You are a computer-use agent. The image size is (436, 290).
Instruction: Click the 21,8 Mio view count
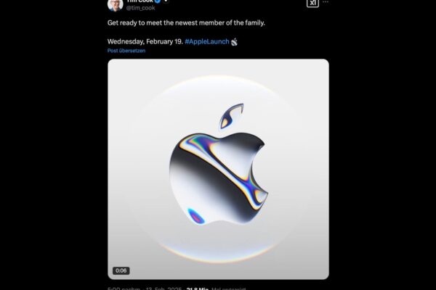(x=198, y=289)
